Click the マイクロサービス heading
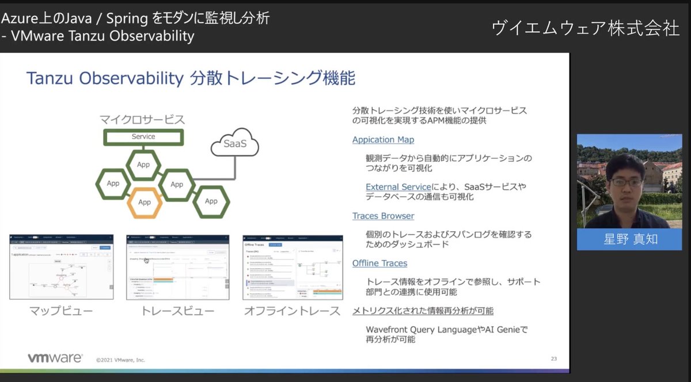Screen dimensions: 691x382 142,120
